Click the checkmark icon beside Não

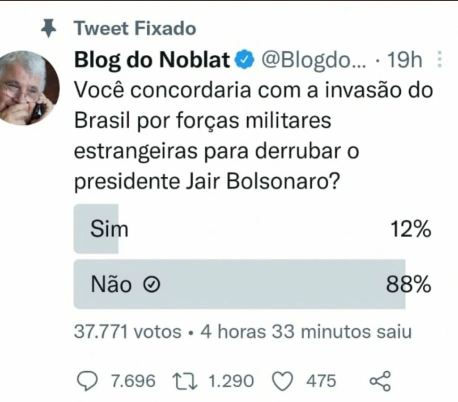pyautogui.click(x=152, y=285)
